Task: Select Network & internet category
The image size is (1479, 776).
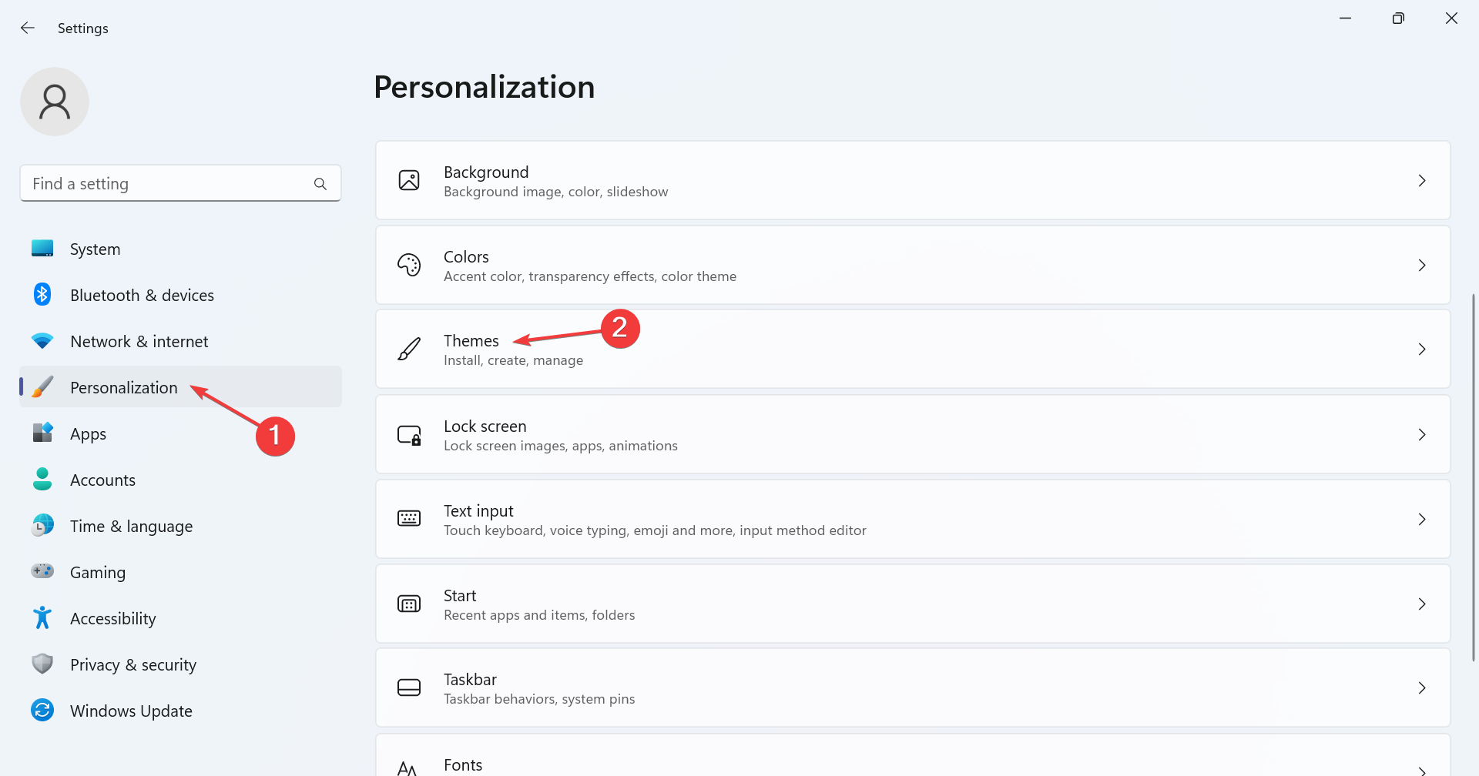Action: [x=139, y=342]
